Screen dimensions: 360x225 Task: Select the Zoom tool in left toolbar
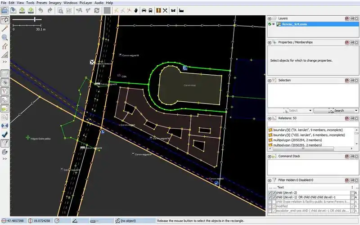5,37
